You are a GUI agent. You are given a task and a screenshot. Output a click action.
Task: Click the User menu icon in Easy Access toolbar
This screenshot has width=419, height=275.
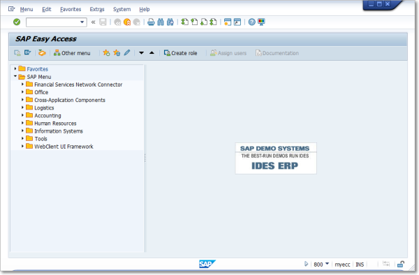click(17, 53)
